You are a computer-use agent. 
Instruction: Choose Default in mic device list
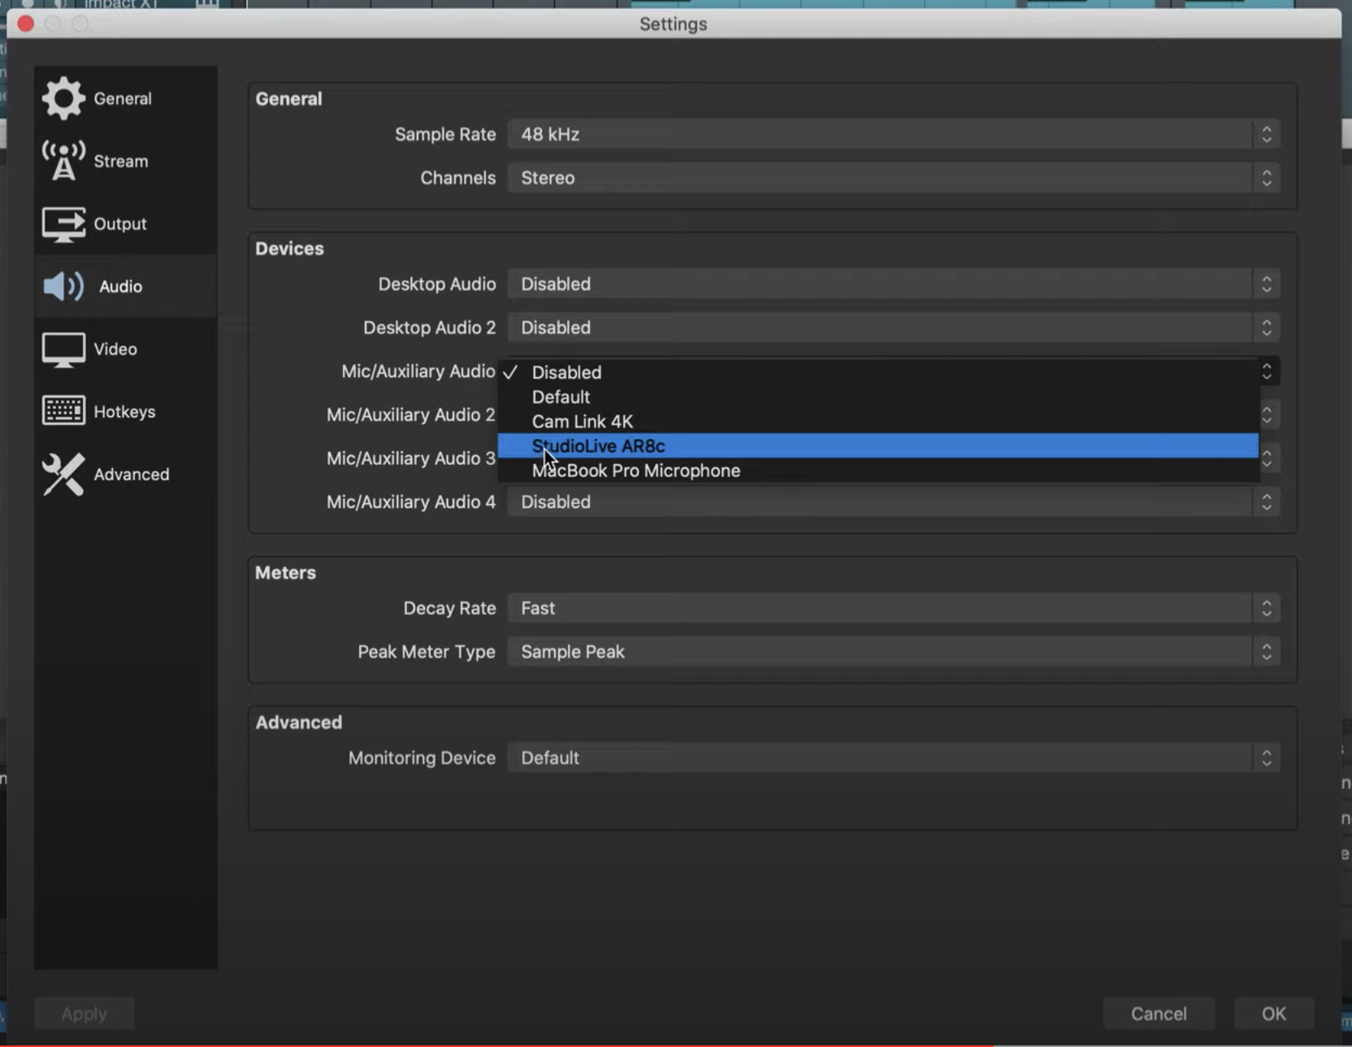point(878,397)
